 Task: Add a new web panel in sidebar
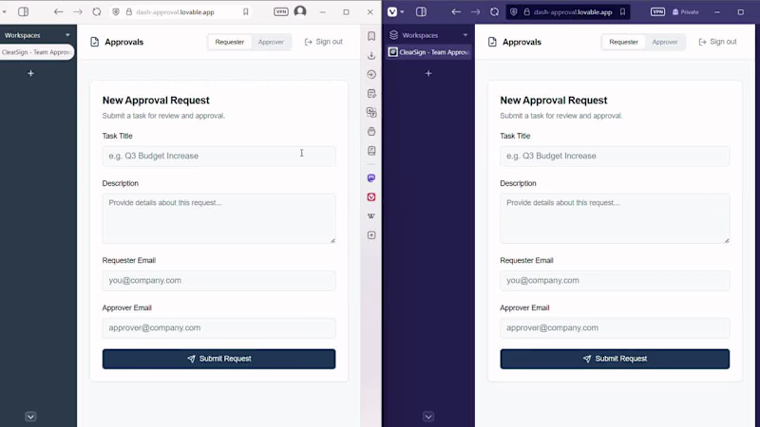pyautogui.click(x=371, y=235)
